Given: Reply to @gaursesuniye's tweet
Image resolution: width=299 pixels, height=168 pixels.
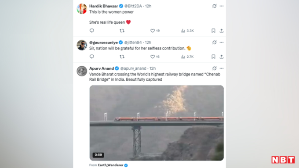Looking at the screenshot, I should pyautogui.click(x=92, y=57).
